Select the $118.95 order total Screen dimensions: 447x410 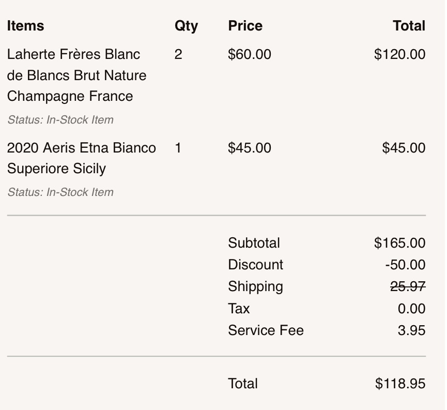pyautogui.click(x=400, y=384)
